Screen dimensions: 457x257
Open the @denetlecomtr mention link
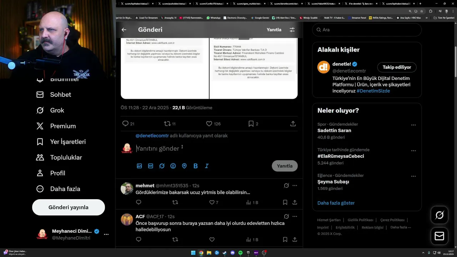pos(152,136)
